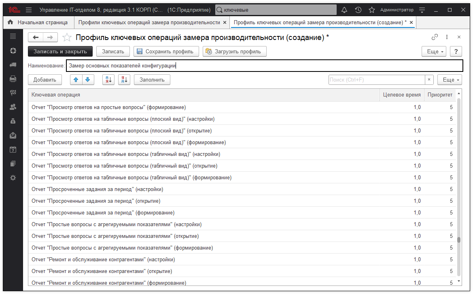Screen dimensions: 473x294
Task: Click the move row up arrow
Action: coord(76,80)
